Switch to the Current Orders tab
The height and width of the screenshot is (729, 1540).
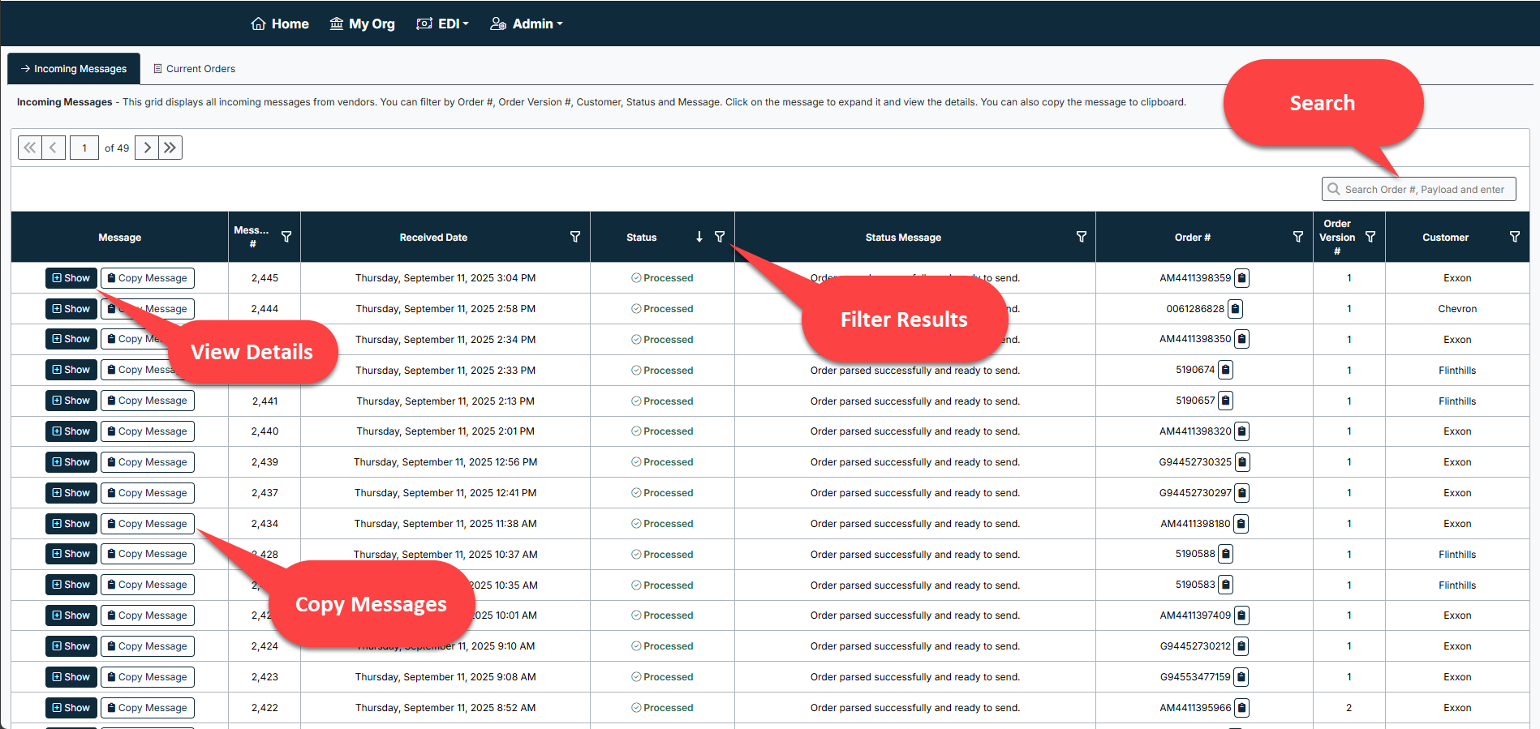click(x=195, y=69)
